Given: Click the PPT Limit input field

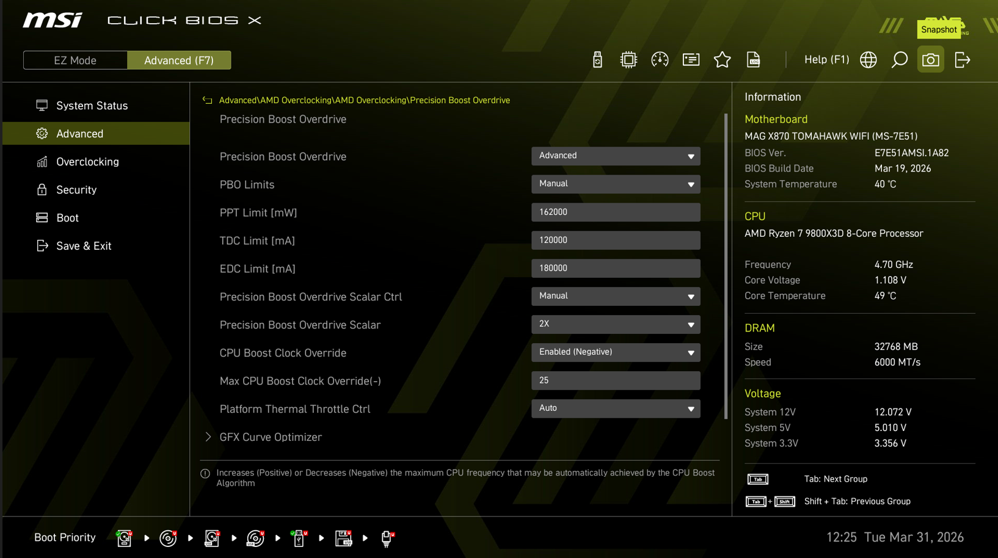Looking at the screenshot, I should (616, 212).
